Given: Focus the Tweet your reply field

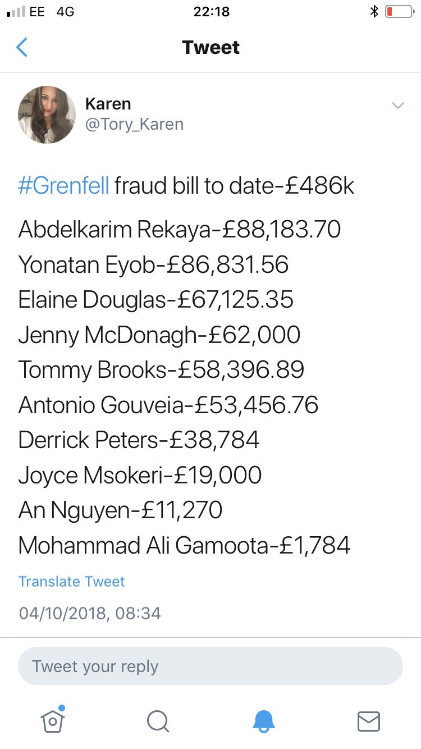Looking at the screenshot, I should (x=210, y=666).
